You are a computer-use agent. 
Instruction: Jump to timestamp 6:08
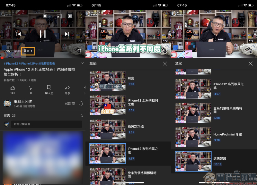(x=217, y=118)
